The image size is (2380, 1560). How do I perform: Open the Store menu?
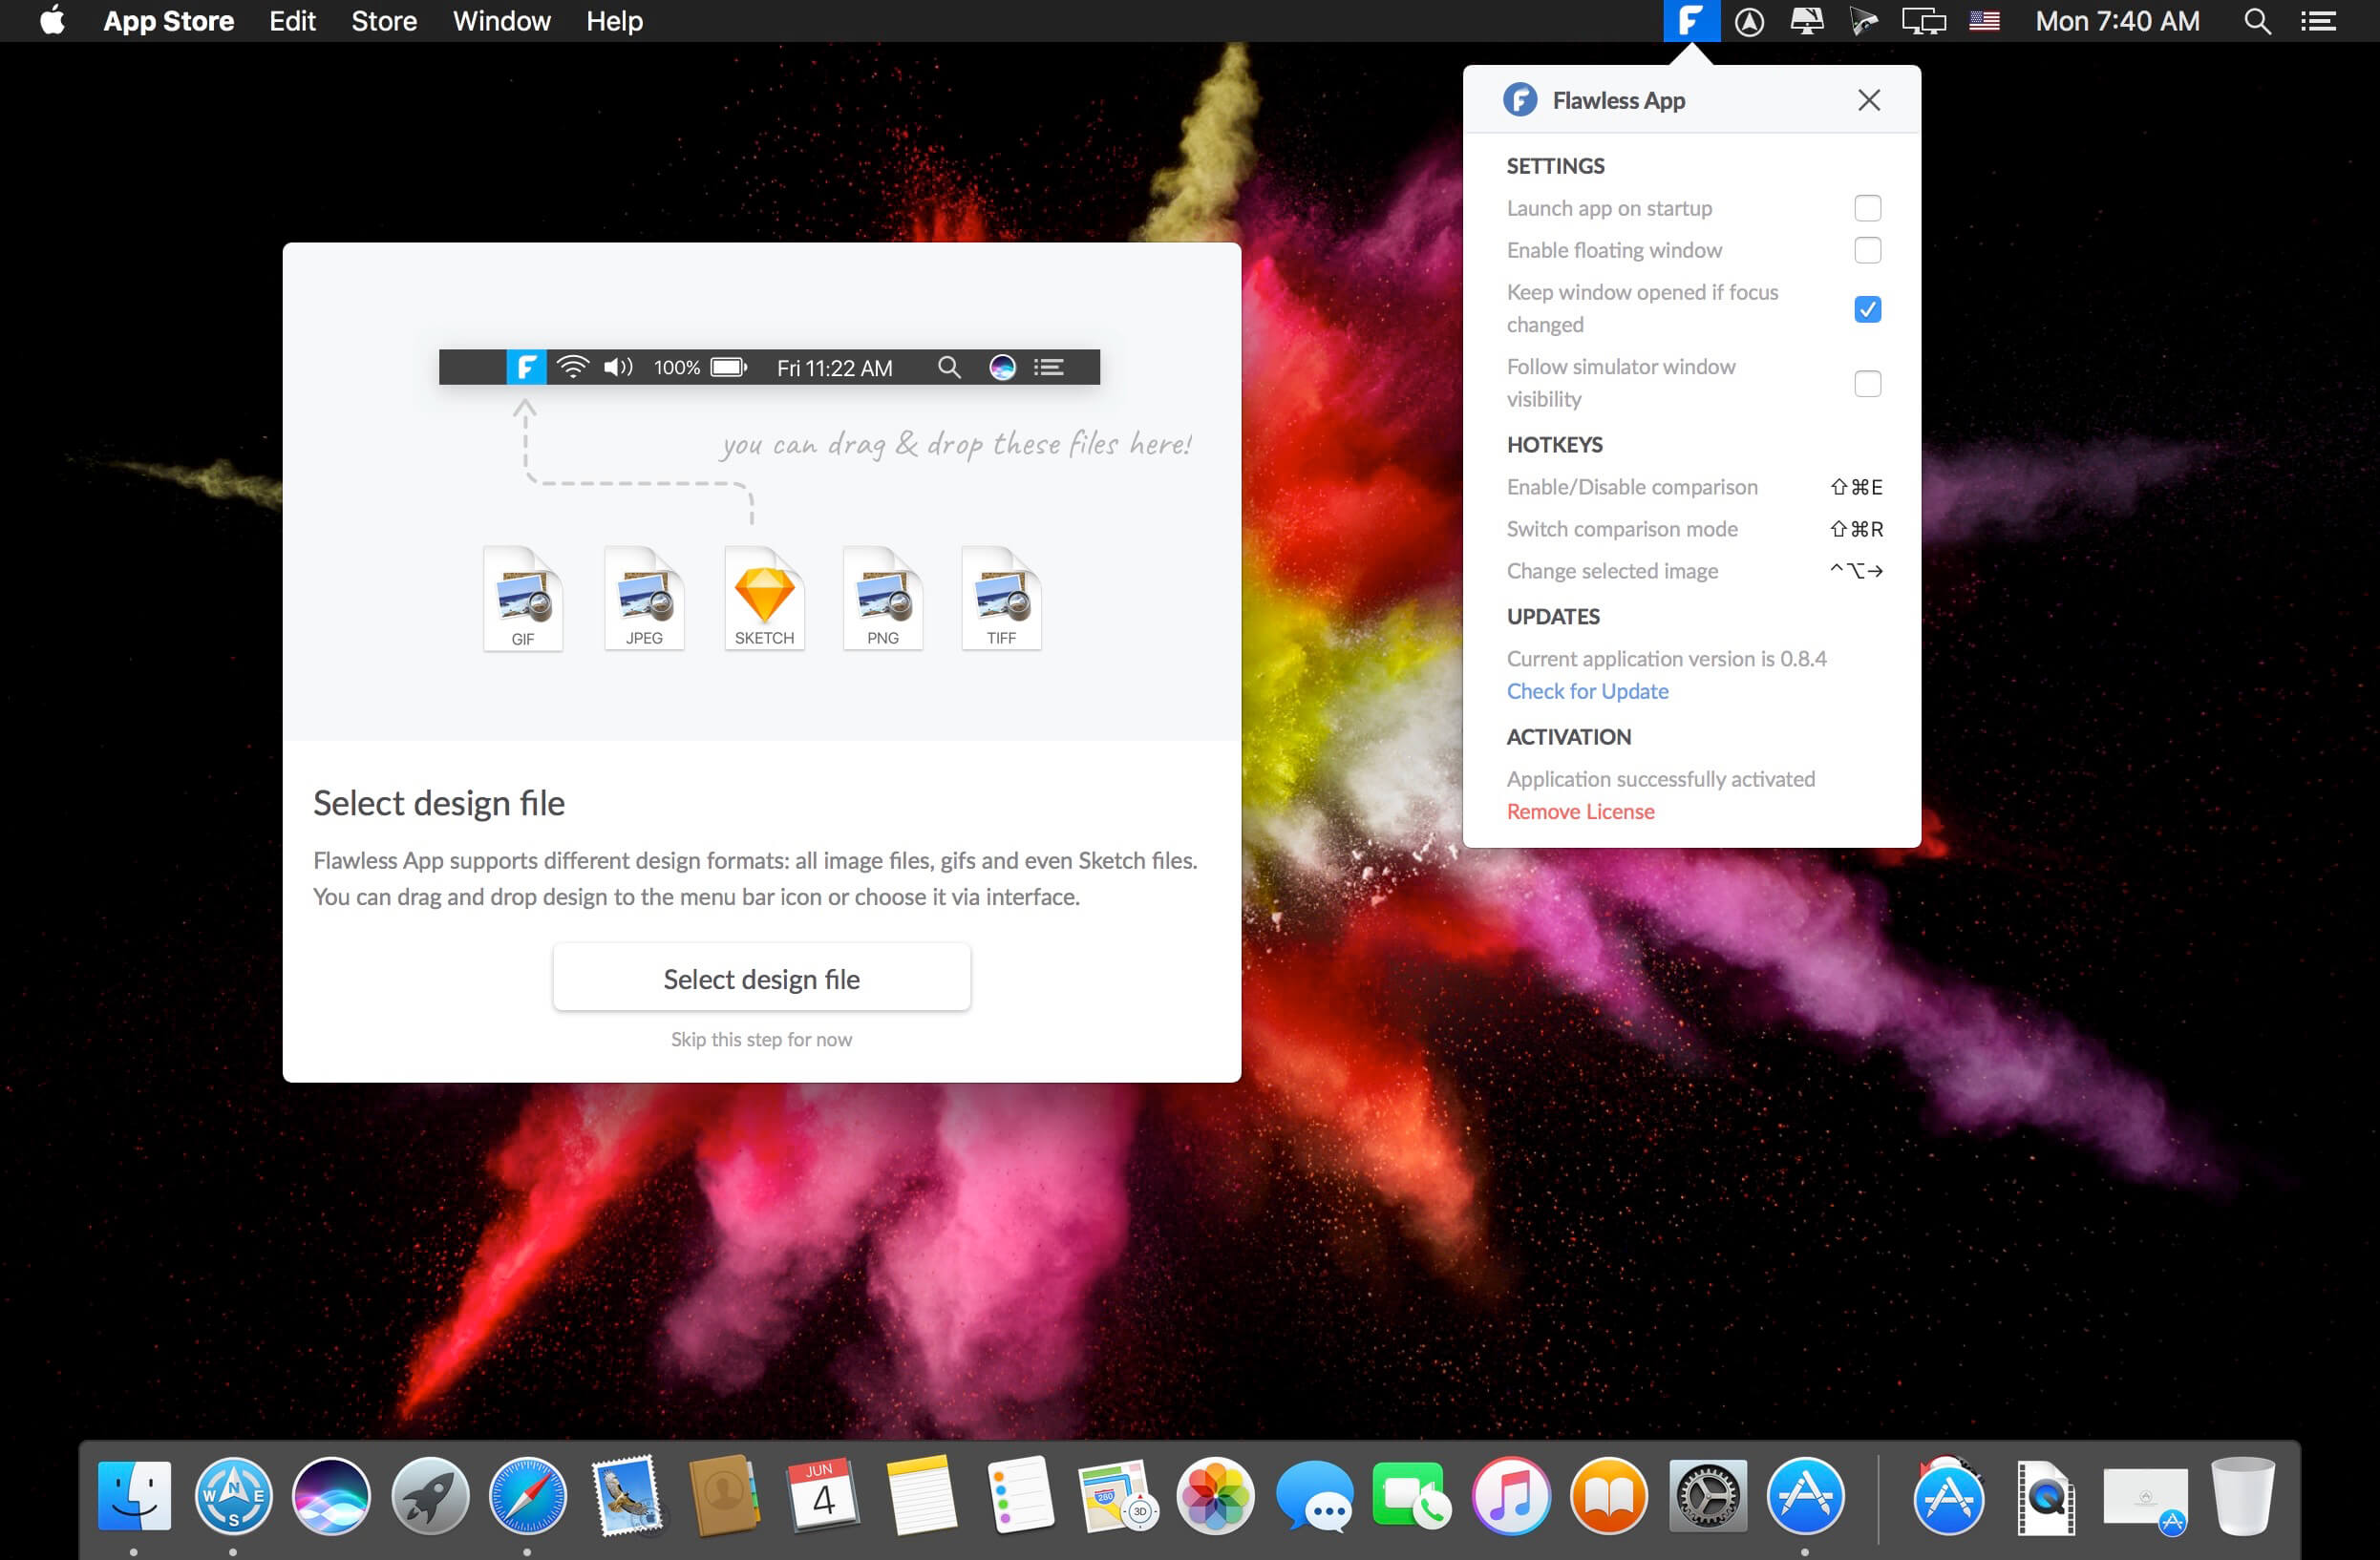click(x=384, y=21)
